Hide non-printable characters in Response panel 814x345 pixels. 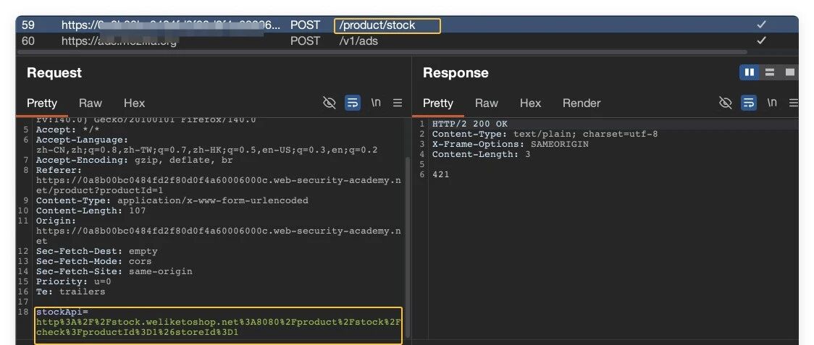pyautogui.click(x=725, y=103)
